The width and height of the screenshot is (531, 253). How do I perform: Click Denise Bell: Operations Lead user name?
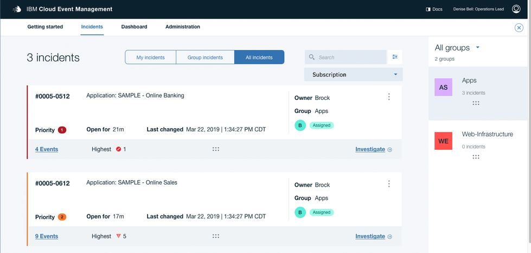pyautogui.click(x=478, y=9)
